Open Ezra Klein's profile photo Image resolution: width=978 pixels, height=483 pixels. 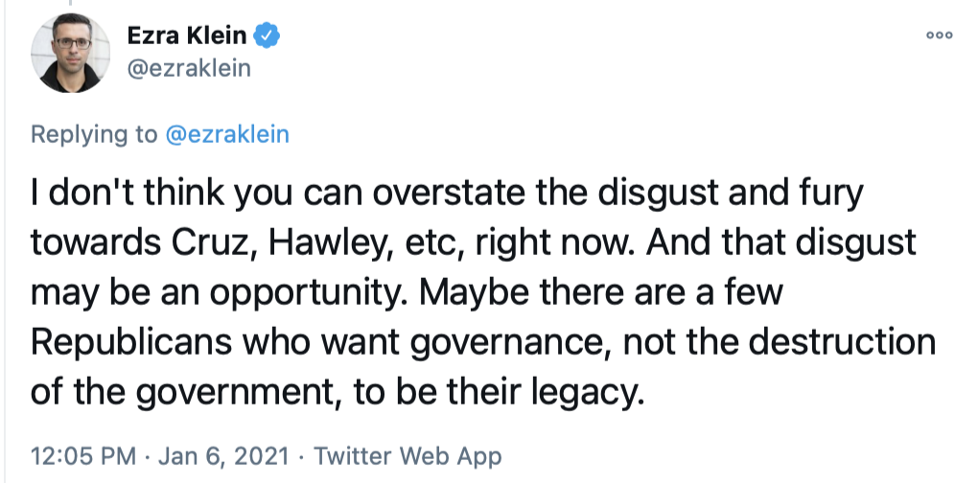[x=70, y=55]
